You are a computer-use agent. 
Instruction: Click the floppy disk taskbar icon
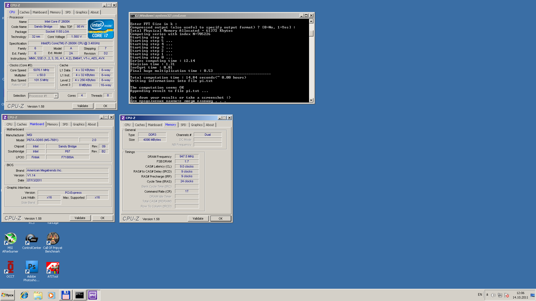tap(66, 295)
